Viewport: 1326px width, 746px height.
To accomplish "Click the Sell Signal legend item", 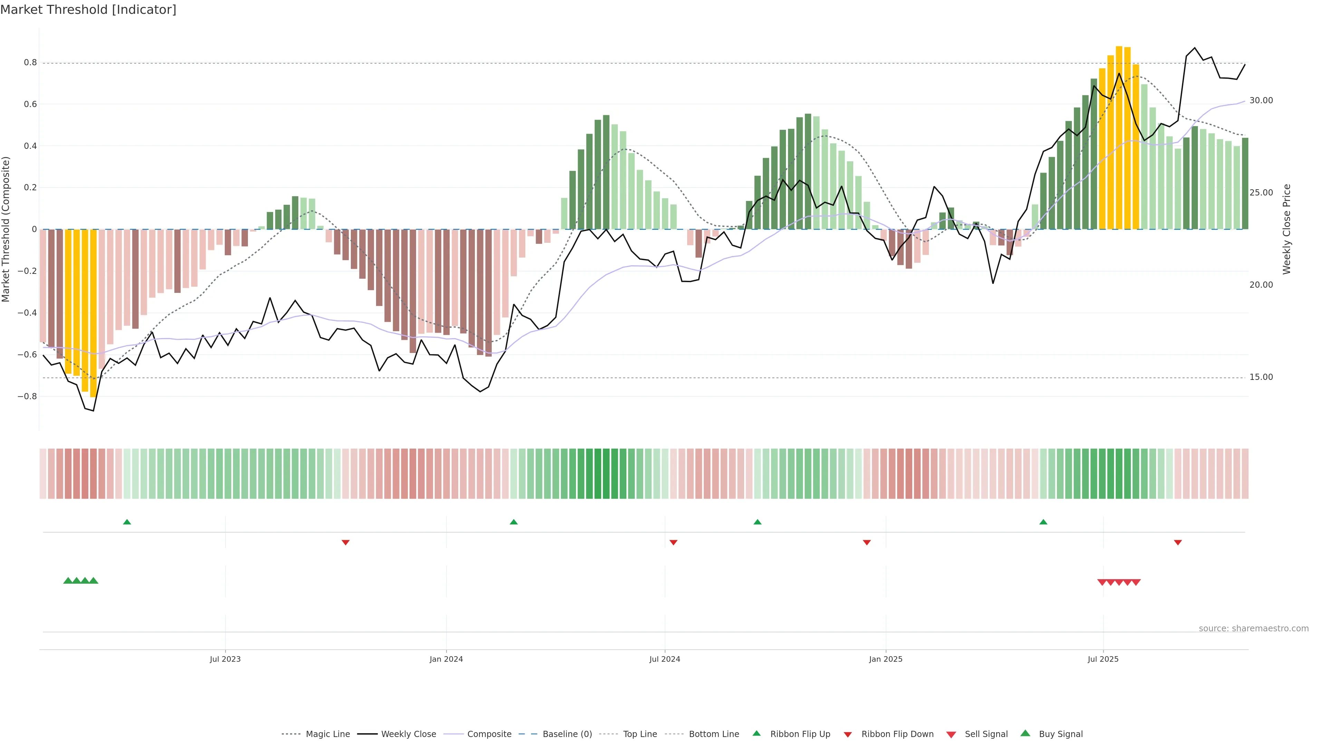I will click(986, 734).
